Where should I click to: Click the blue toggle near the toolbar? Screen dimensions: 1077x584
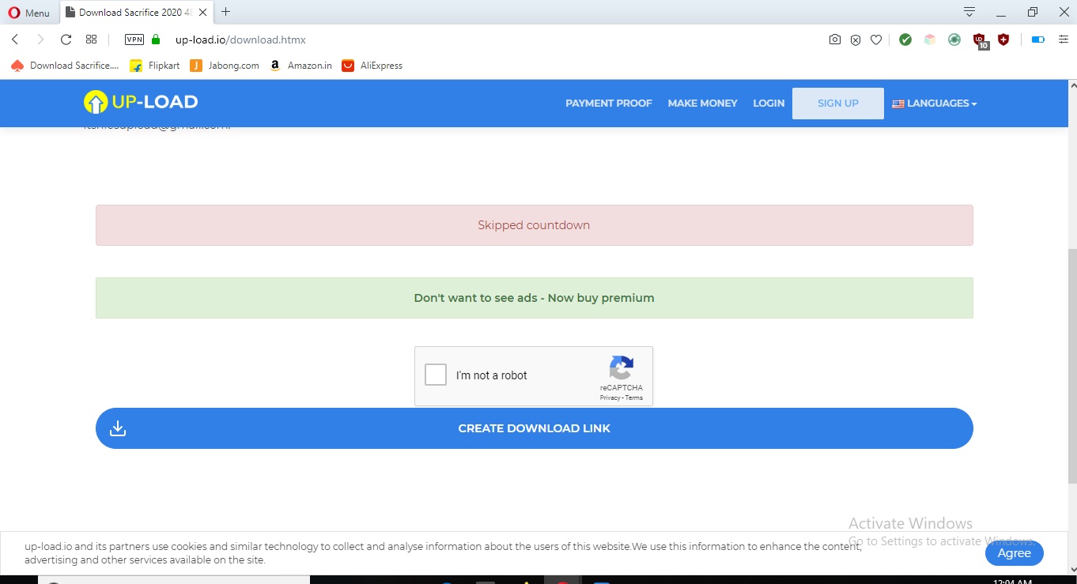pos(1037,39)
